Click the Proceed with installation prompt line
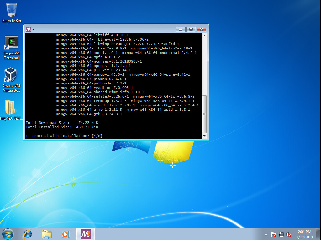321x240 pixels. coord(64,136)
